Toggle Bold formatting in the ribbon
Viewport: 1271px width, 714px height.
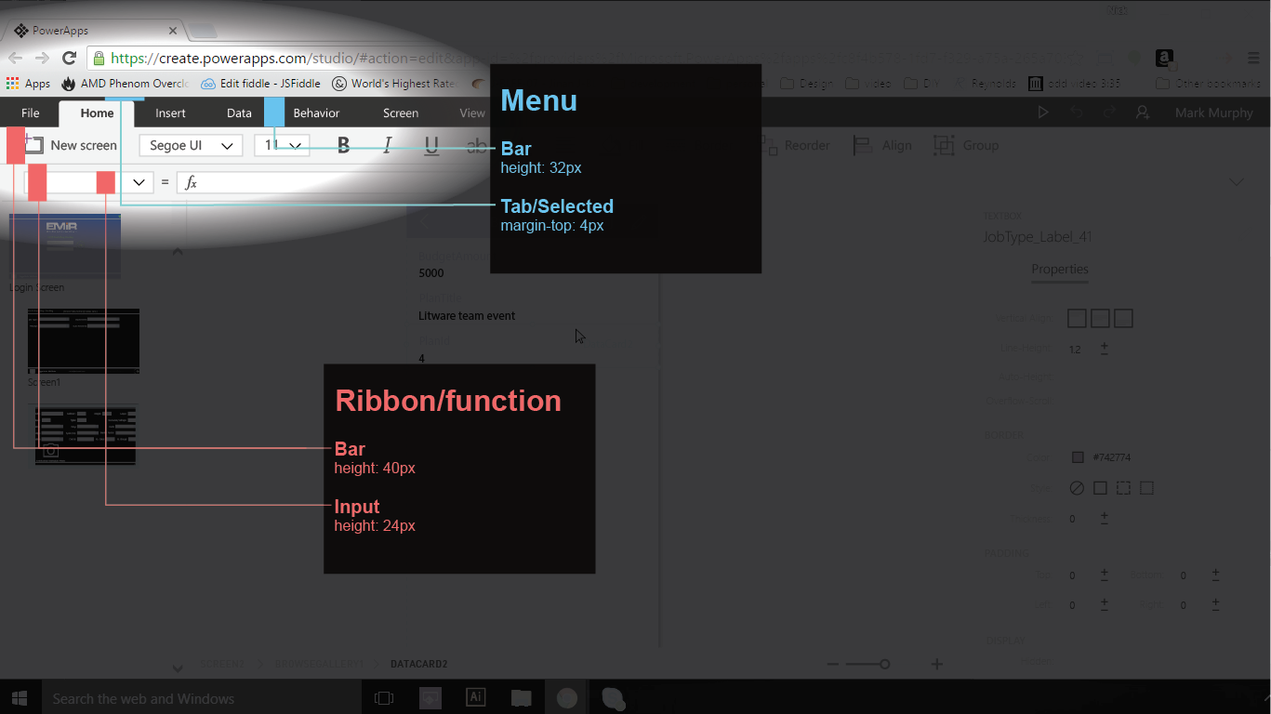[x=344, y=145]
